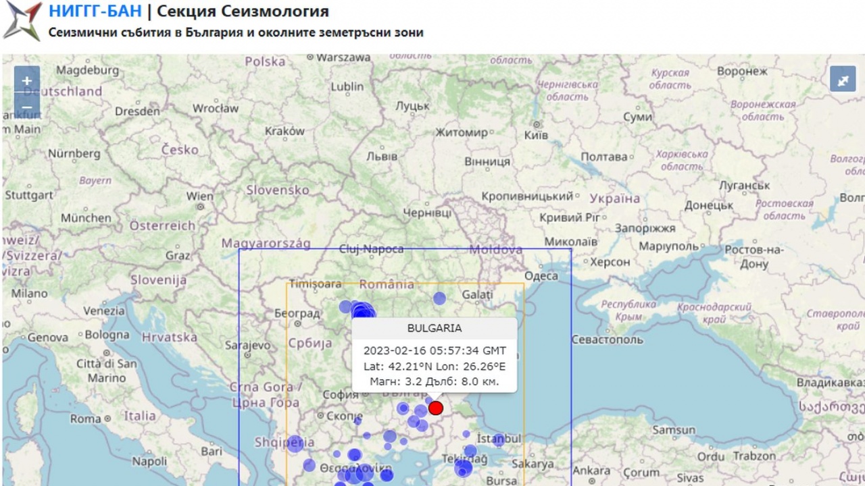Click the Sarajevo label on map
865x486 pixels.
tap(248, 345)
